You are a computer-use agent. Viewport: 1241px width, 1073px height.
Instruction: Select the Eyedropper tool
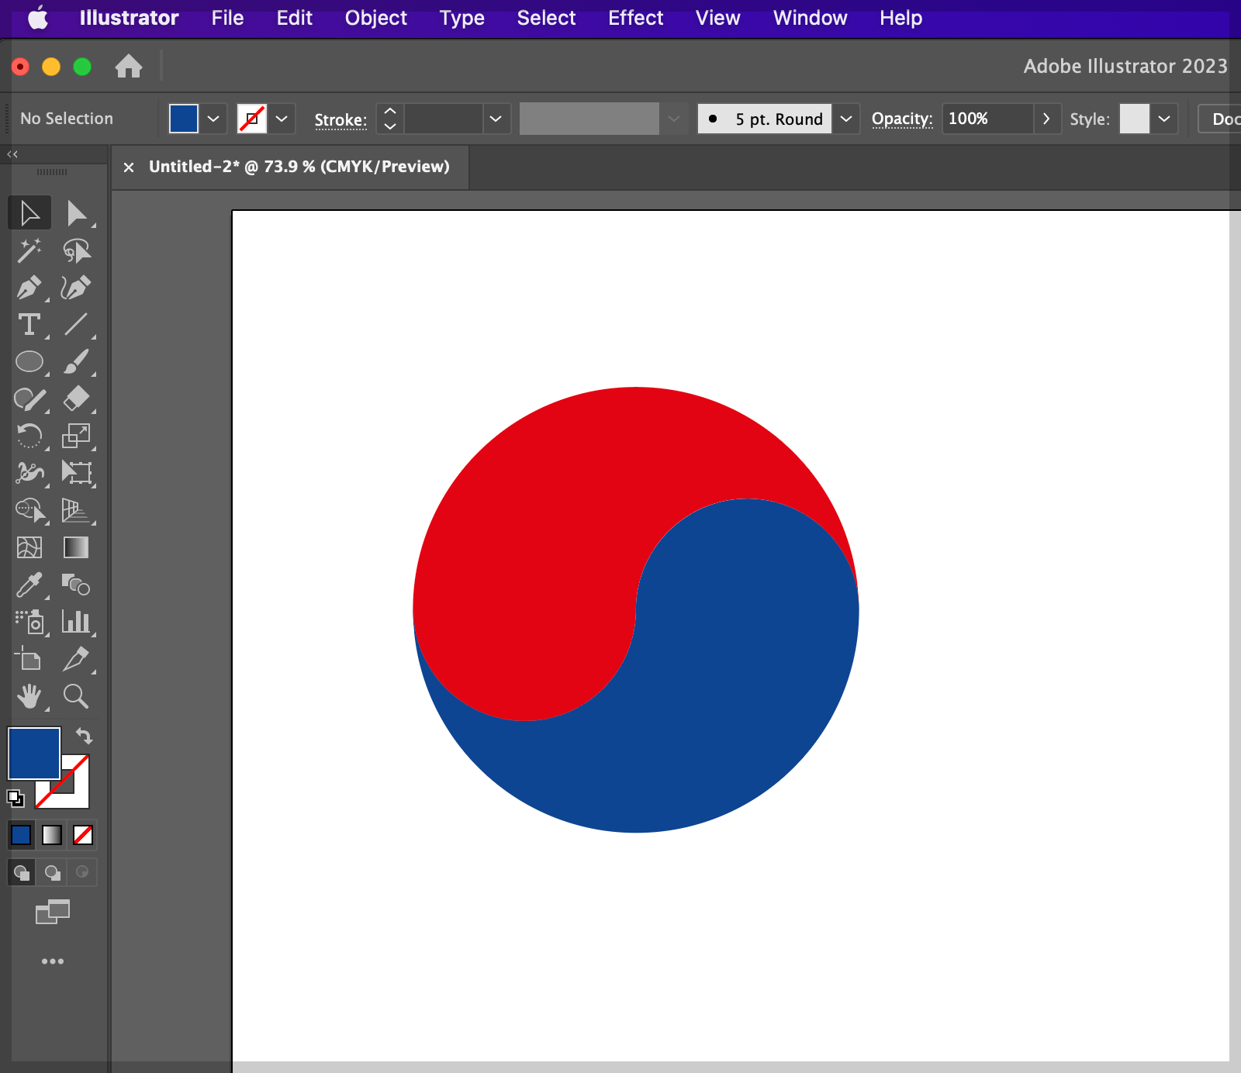pyautogui.click(x=29, y=585)
